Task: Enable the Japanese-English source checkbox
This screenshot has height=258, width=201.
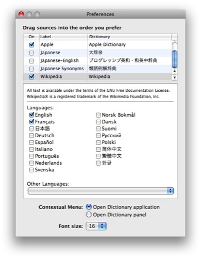Action: point(31,61)
